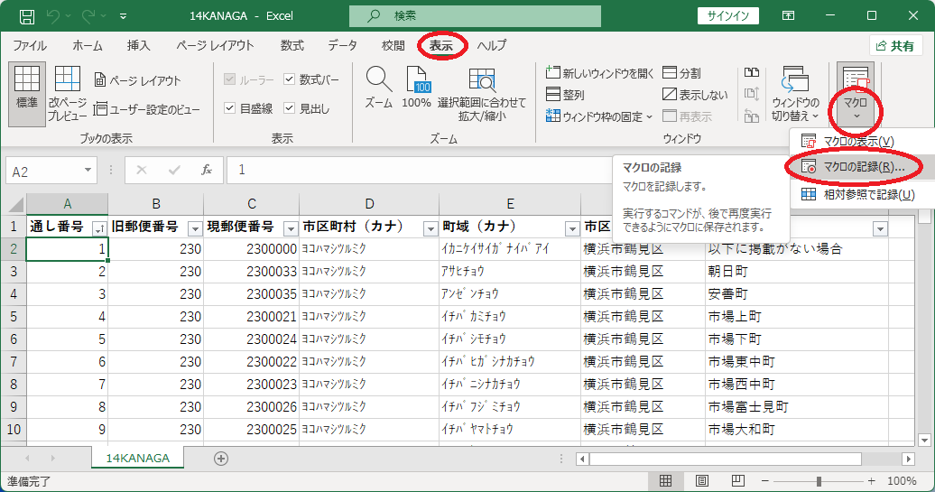The height and width of the screenshot is (492, 935).
Task: Click the Redo arrow icon
Action: (x=88, y=16)
